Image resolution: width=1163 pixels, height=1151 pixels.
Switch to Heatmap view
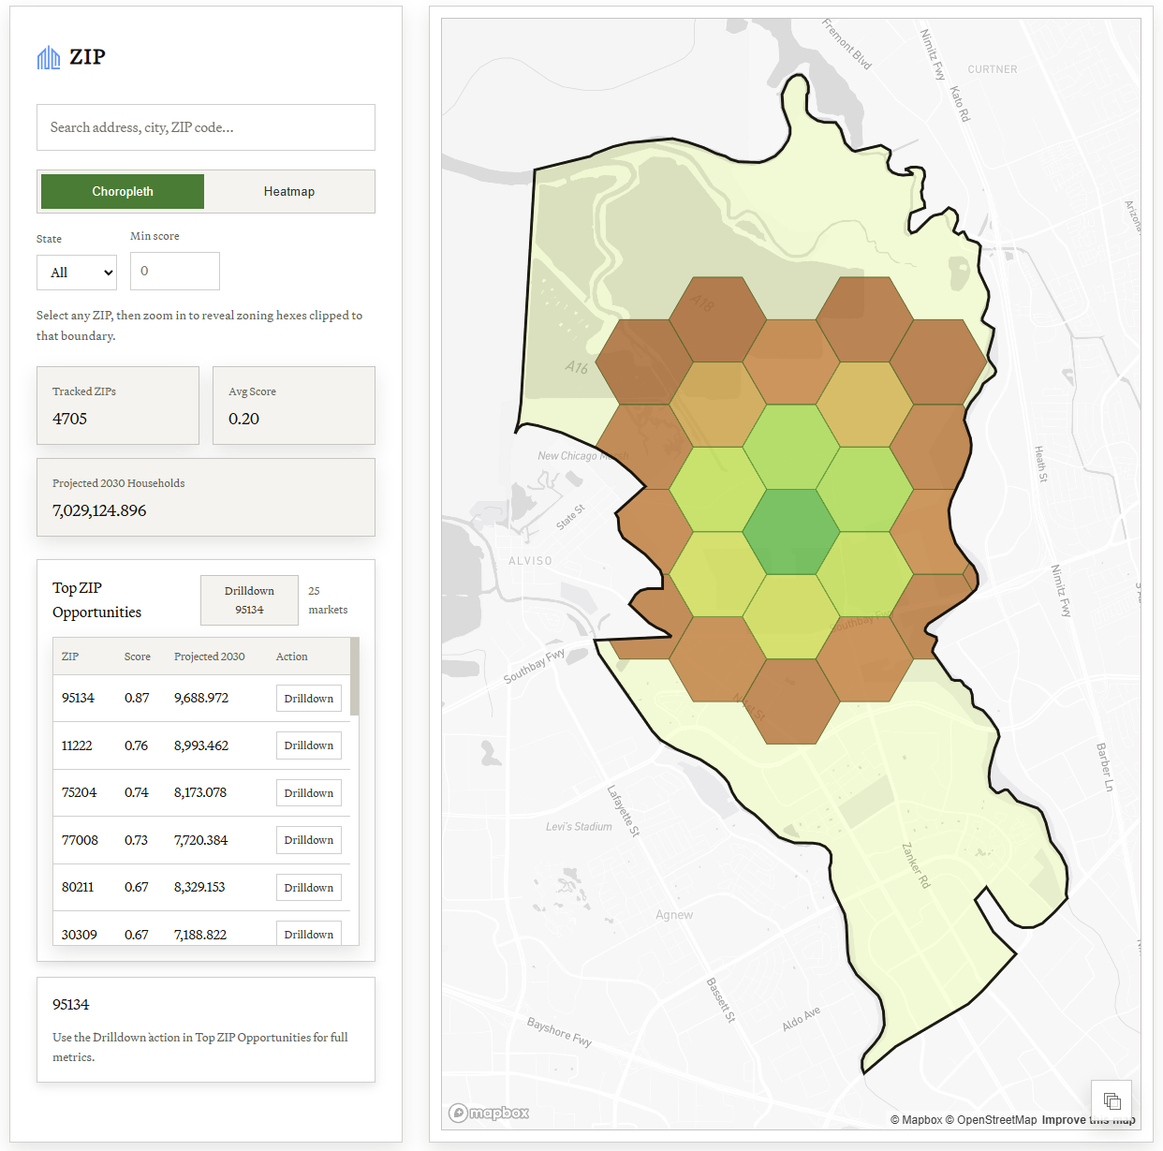pyautogui.click(x=289, y=191)
